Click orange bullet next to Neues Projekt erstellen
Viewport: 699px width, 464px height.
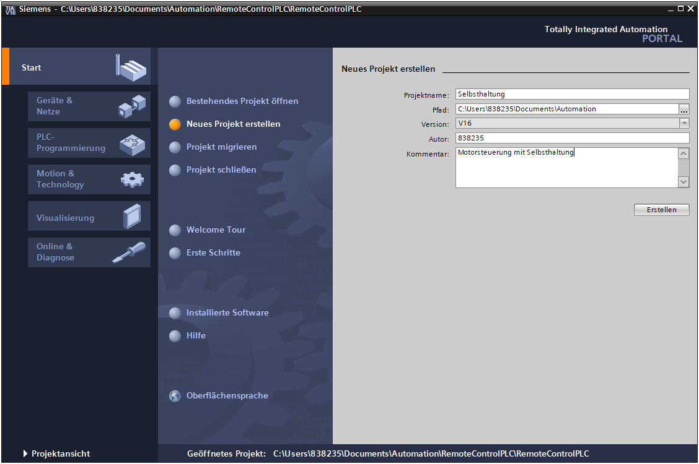(175, 124)
